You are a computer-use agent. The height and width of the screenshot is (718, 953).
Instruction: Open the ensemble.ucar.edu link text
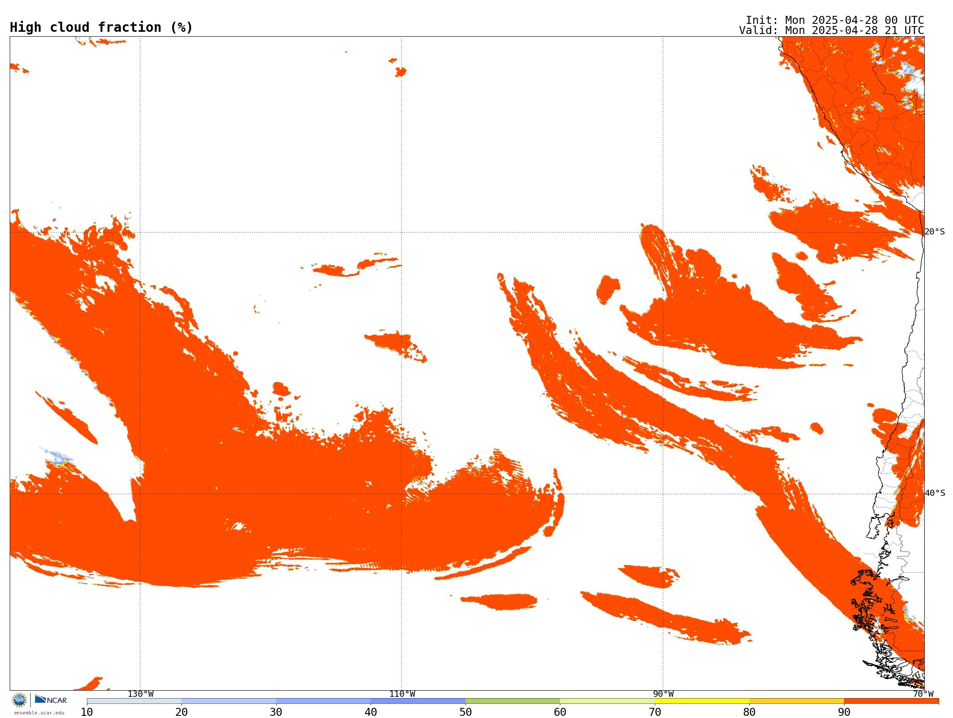(x=39, y=713)
